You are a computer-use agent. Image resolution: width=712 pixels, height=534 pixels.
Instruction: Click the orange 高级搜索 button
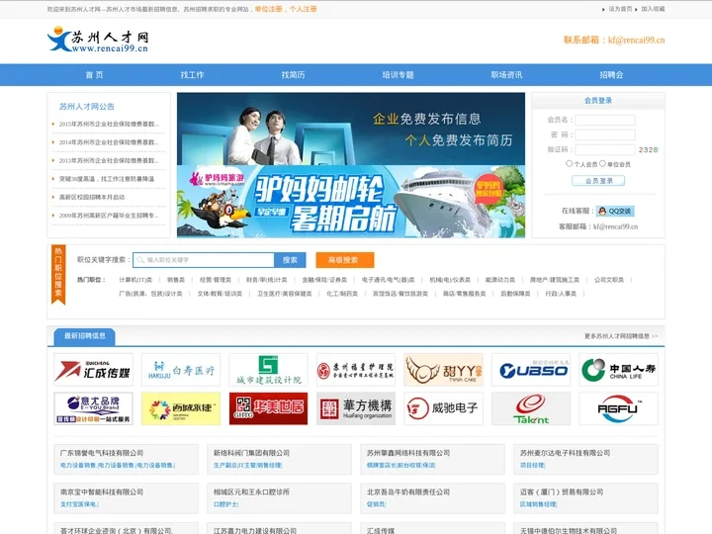(x=345, y=260)
